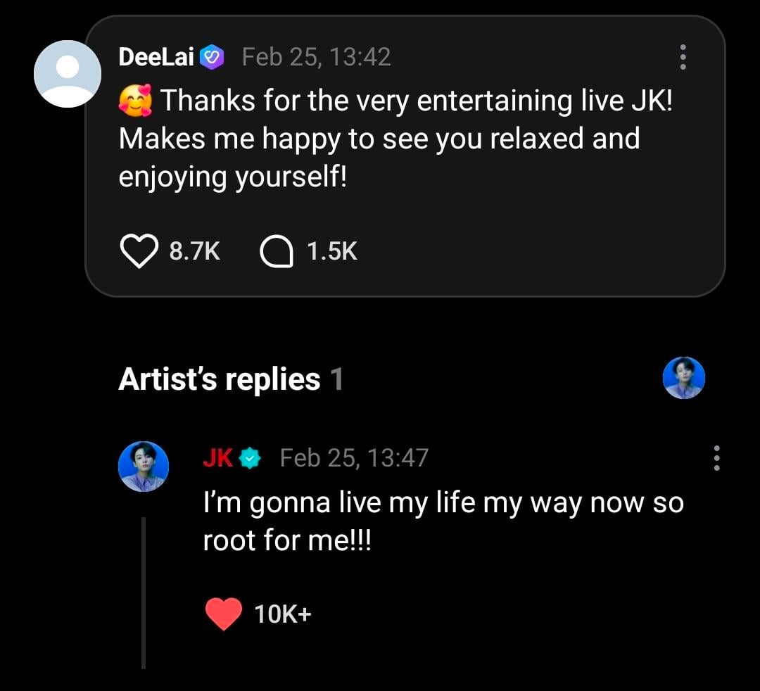This screenshot has width=760, height=691.
Task: Click the purple verified badge beside DeeLai
Action: tap(210, 56)
